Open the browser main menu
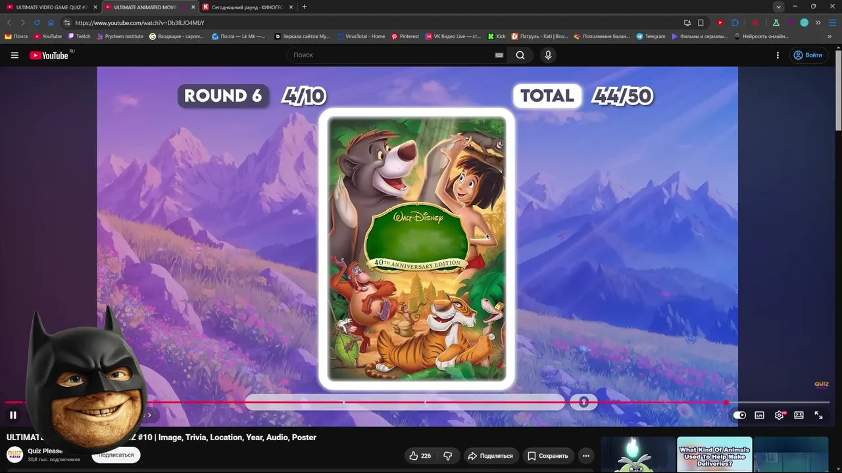This screenshot has width=842, height=473. click(x=831, y=22)
